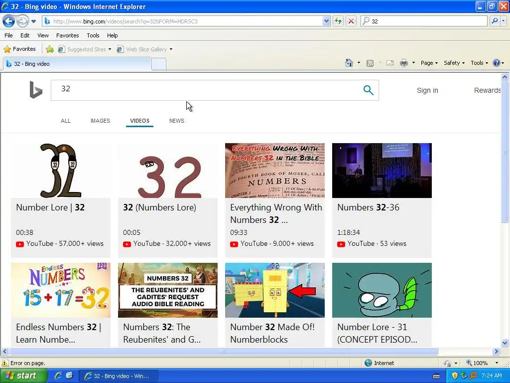Open the Help menu
Image resolution: width=510 pixels, height=383 pixels.
pos(113,35)
